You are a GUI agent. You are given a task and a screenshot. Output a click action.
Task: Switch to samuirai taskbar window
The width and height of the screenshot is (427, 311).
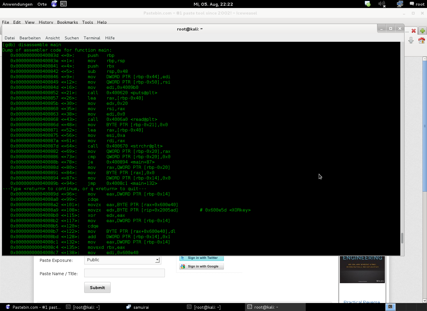pos(138,307)
